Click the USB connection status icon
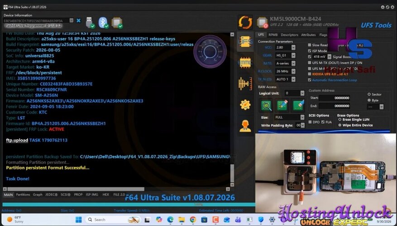The image size is (397, 226). (x=90, y=23)
